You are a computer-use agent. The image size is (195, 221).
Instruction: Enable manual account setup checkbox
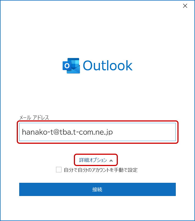pos(59,170)
